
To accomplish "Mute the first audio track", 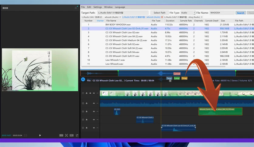I will (x=94, y=103).
